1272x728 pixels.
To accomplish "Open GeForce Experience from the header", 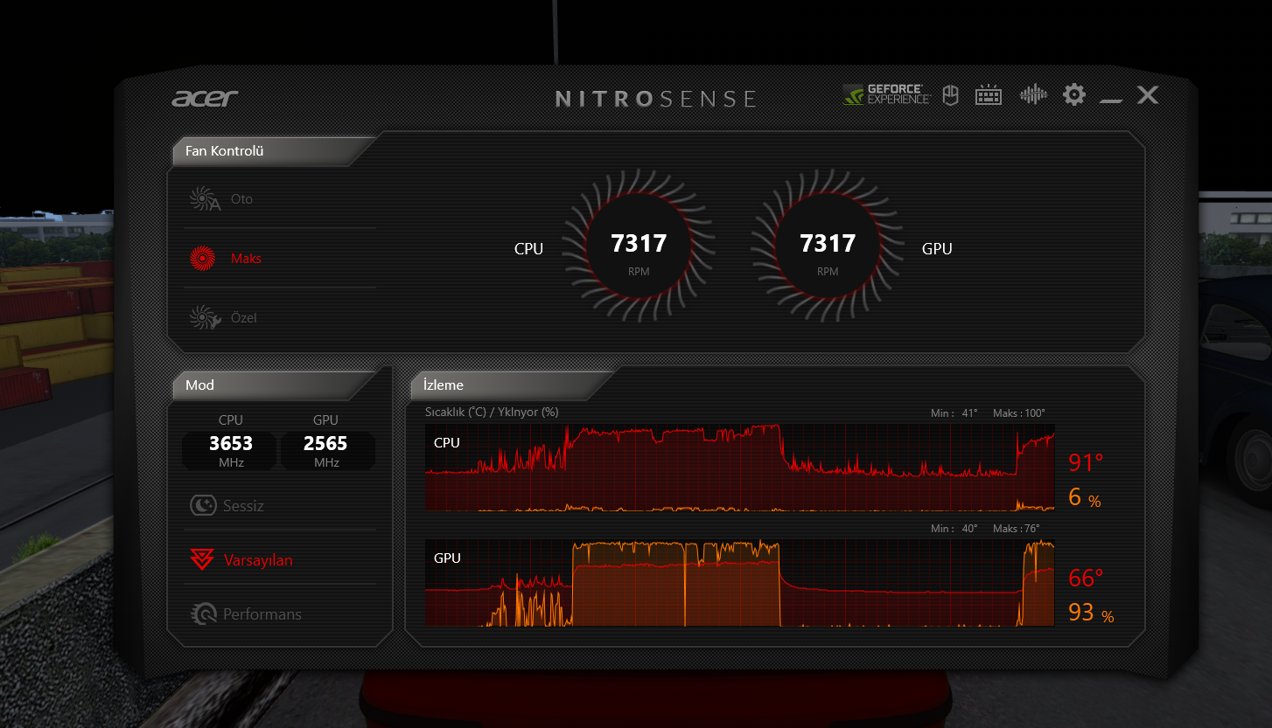I will [x=886, y=94].
